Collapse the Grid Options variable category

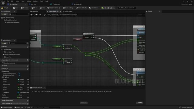(x=1, y=77)
